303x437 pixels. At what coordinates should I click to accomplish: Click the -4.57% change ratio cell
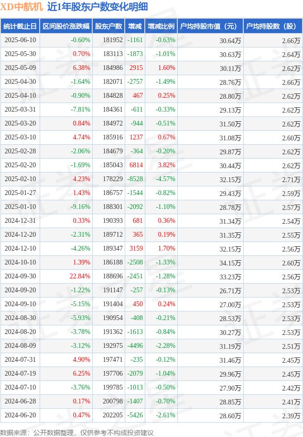coord(161,179)
